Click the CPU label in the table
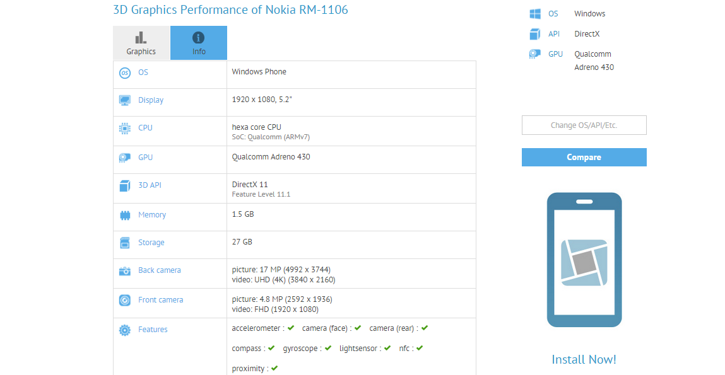Viewport: 725px width, 375px height. point(145,128)
